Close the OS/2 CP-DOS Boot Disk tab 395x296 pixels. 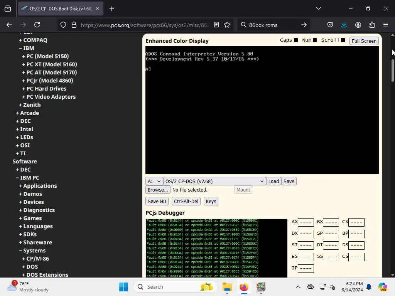[97, 8]
